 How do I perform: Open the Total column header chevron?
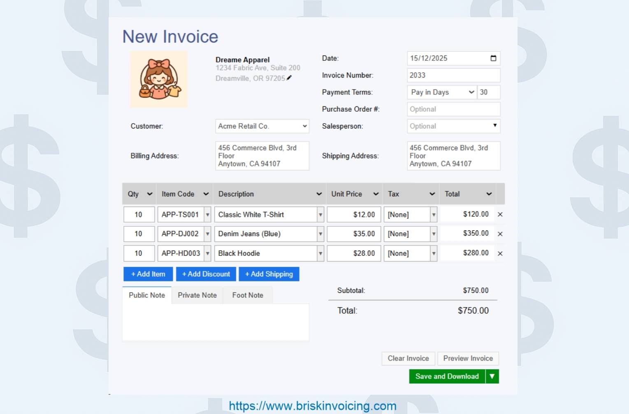[x=488, y=193]
